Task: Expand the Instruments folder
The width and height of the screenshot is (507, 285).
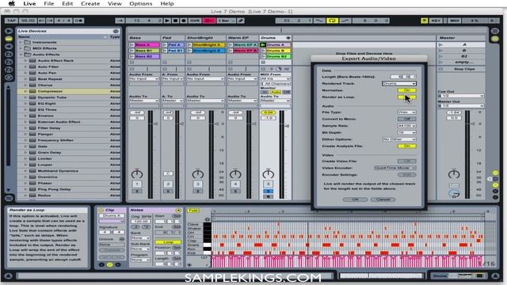Action: click(21, 42)
